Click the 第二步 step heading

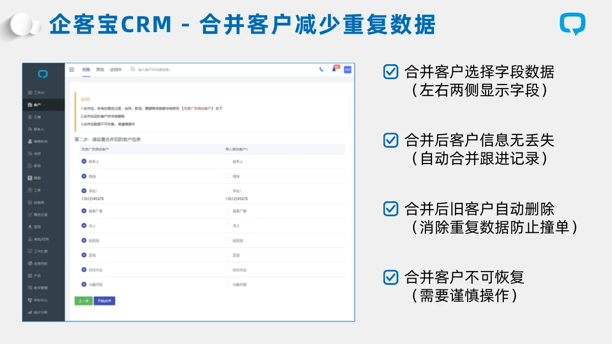107,139
